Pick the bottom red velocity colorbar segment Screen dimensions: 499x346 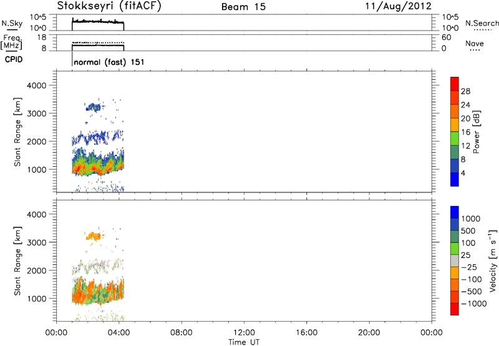pos(455,309)
